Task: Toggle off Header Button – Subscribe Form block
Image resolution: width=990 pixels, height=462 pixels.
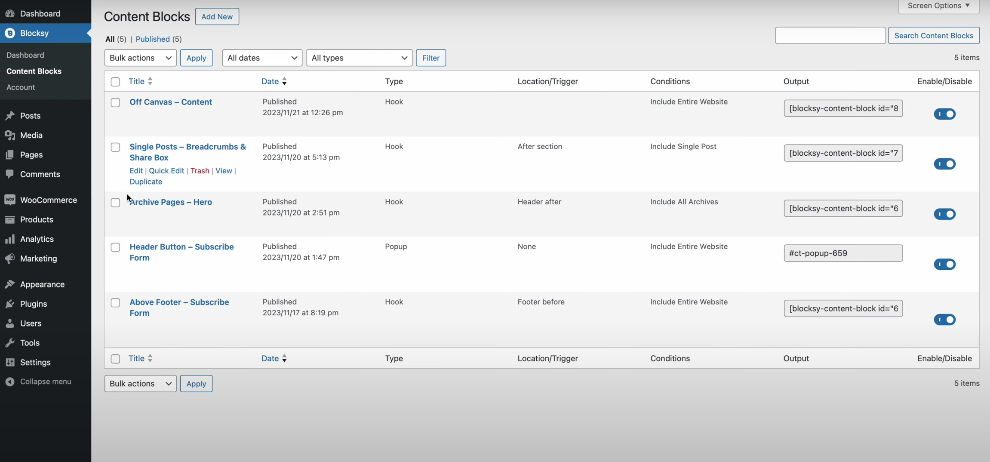Action: pos(944,264)
